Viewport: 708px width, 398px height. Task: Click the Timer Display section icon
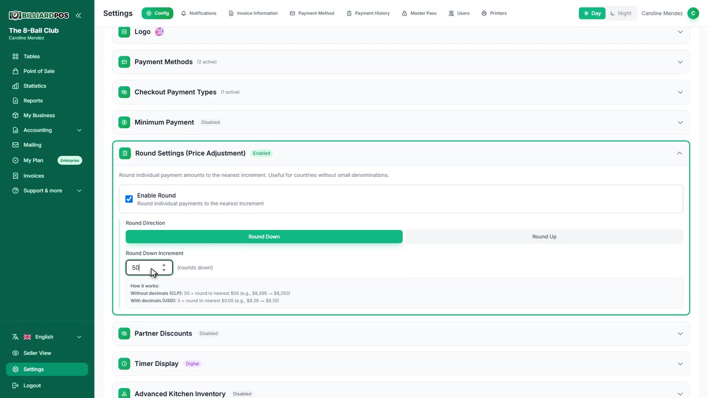[124, 364]
